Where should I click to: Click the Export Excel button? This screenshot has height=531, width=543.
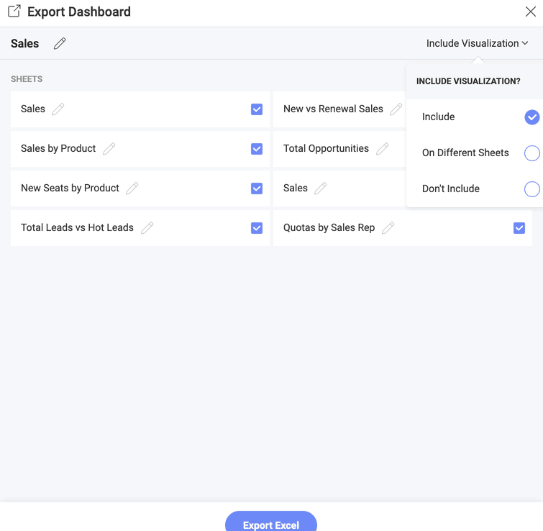271,522
